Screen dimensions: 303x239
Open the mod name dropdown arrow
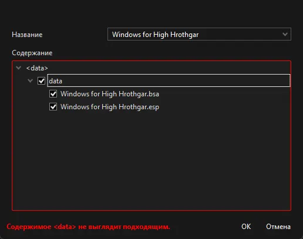pyautogui.click(x=285, y=34)
